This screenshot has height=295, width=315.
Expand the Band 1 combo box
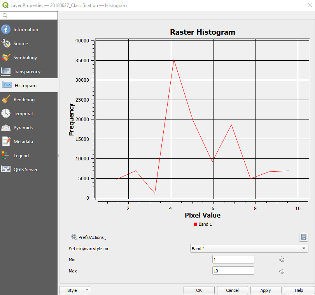[x=249, y=249]
